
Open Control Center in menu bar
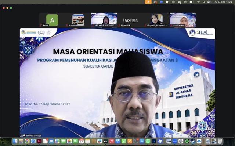209,2
